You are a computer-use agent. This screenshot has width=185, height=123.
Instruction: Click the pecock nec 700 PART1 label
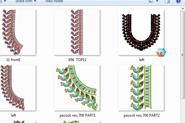(x=77, y=115)
